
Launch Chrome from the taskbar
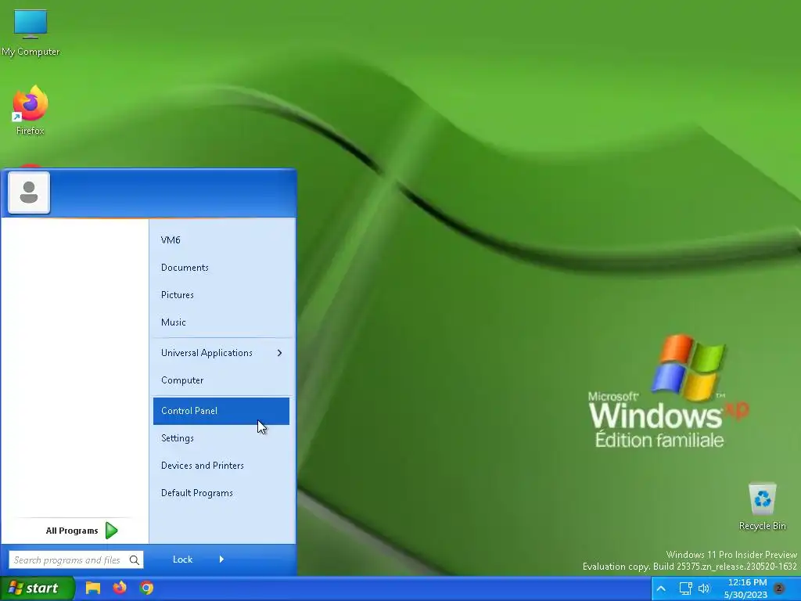146,588
